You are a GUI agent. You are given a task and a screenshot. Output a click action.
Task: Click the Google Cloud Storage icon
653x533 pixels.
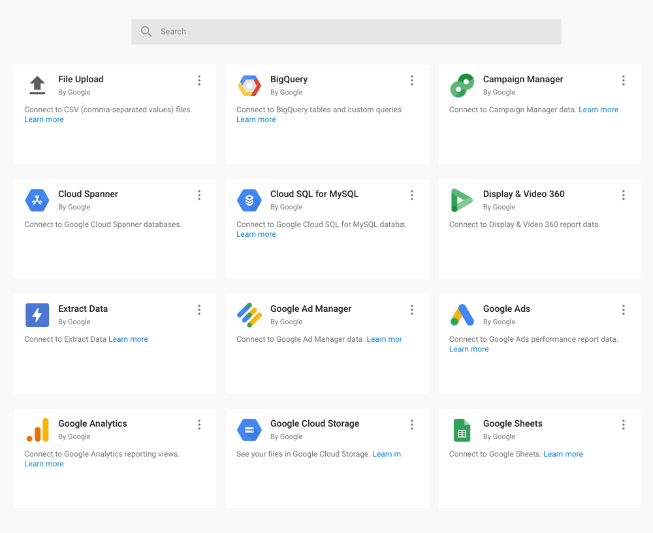(x=249, y=429)
